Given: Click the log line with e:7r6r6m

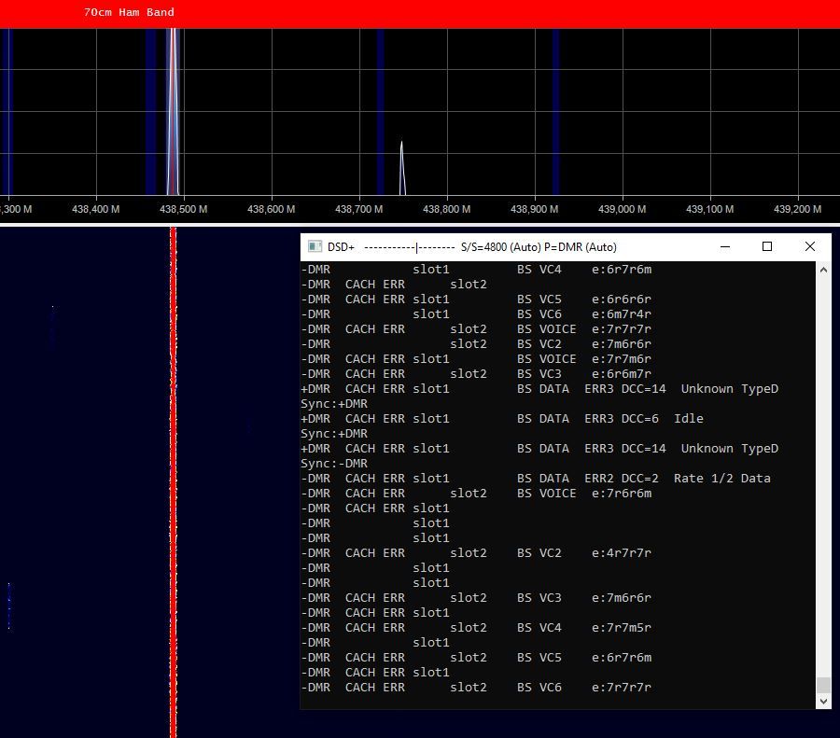Looking at the screenshot, I should point(476,494).
